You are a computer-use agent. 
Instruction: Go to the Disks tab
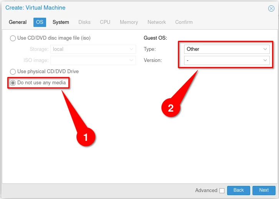click(x=85, y=22)
